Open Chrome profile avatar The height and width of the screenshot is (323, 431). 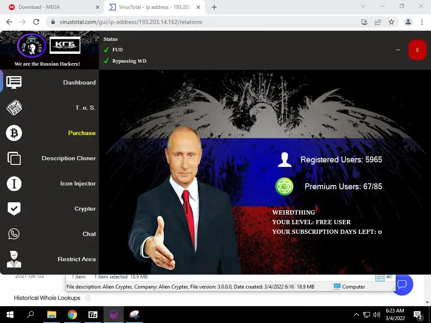point(408,22)
